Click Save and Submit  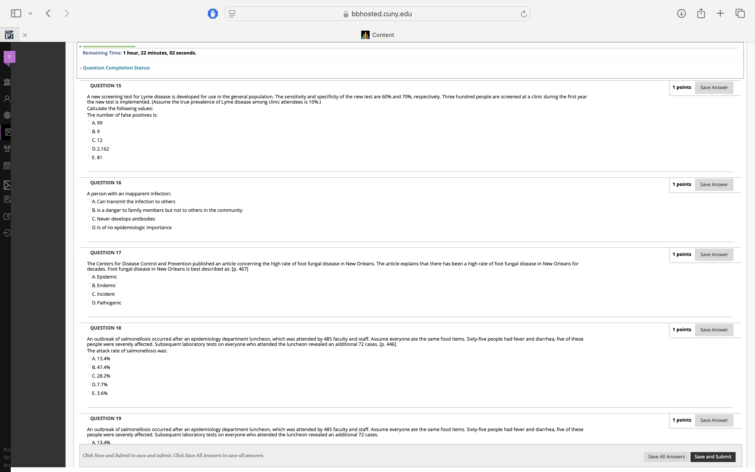pyautogui.click(x=713, y=456)
